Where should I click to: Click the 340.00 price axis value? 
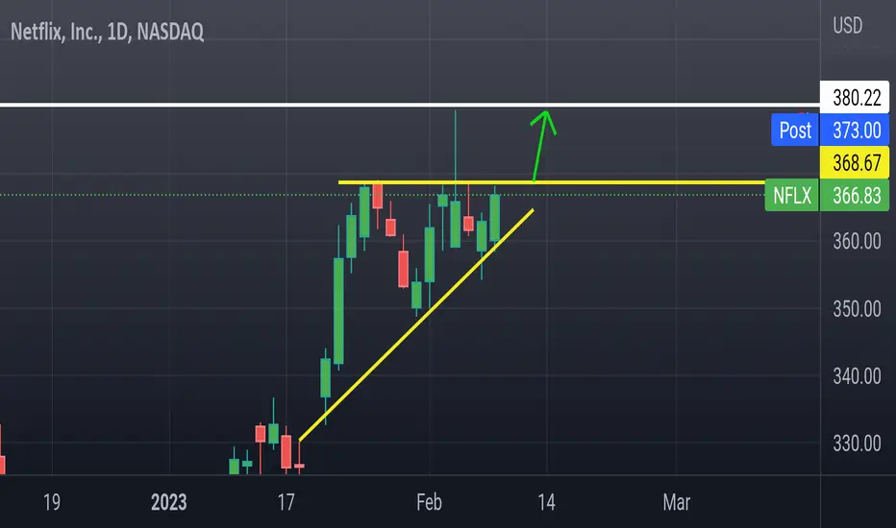(857, 376)
